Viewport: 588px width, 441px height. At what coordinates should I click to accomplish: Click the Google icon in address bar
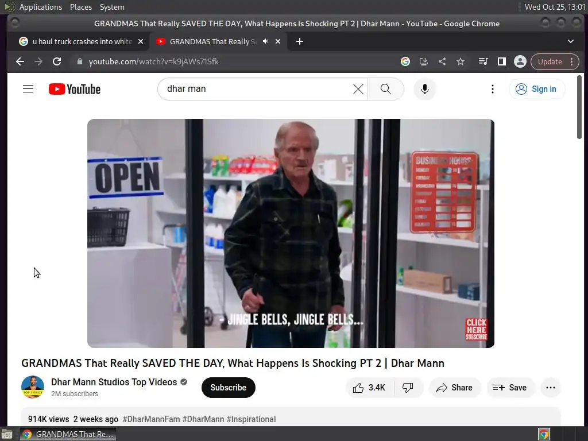pos(405,61)
